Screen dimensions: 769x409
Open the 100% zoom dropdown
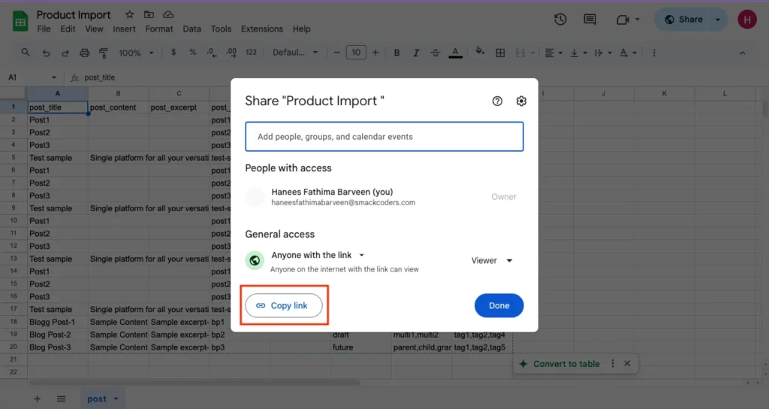tap(136, 53)
